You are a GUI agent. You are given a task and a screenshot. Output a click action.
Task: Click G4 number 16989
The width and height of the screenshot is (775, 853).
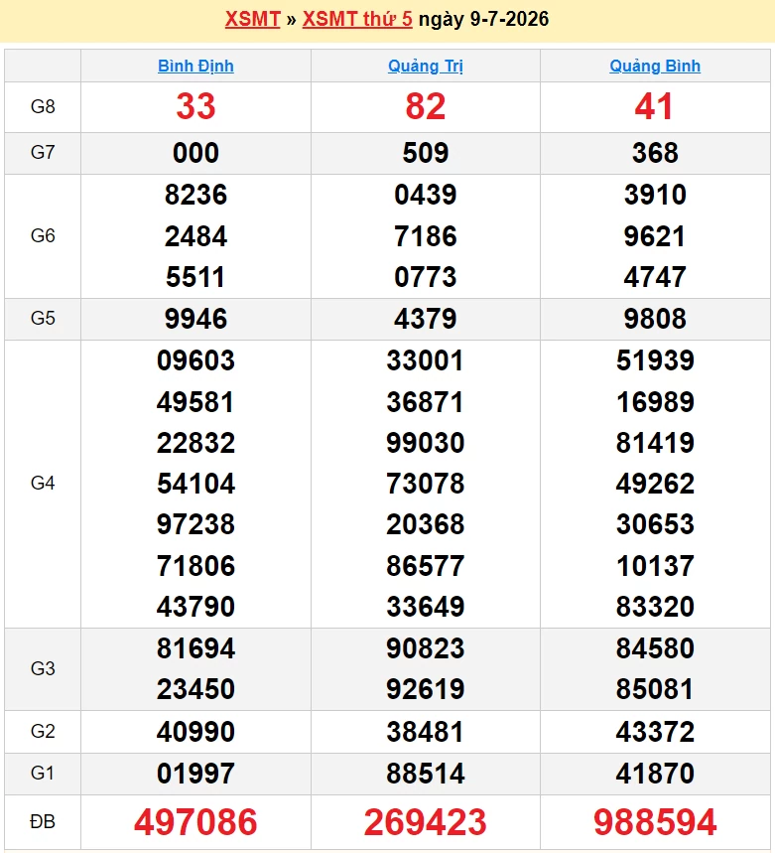point(655,402)
